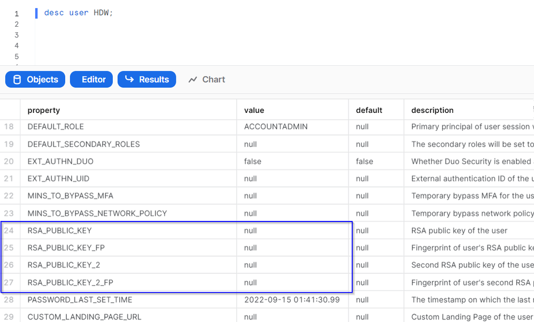Switch to the Chart tab
Image resolution: width=534 pixels, height=322 pixels.
pyautogui.click(x=207, y=80)
